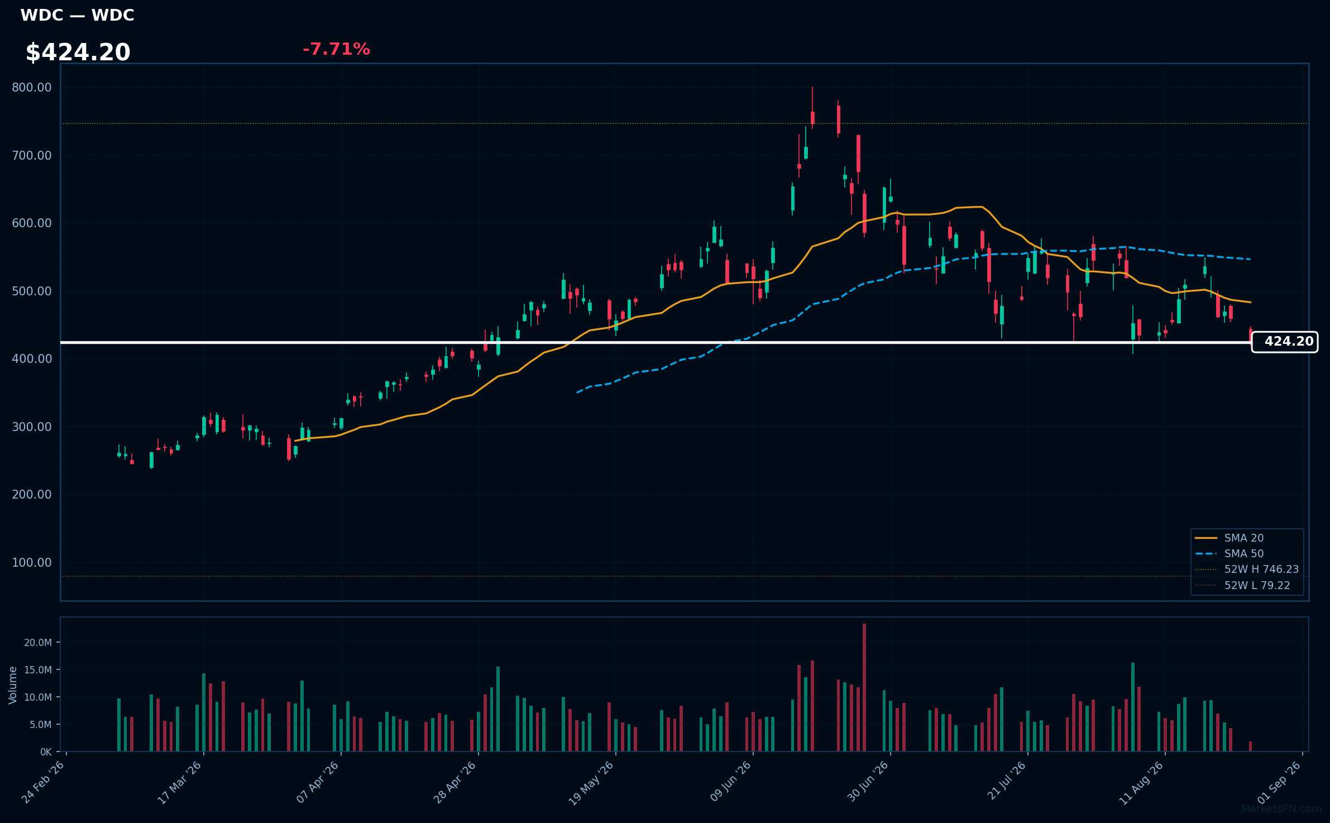Click the 17 Mar '26 date label
Image resolution: width=1330 pixels, height=823 pixels.
[x=180, y=782]
